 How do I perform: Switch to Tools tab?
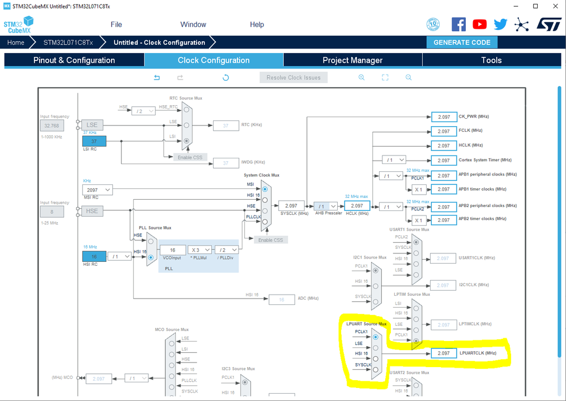pyautogui.click(x=492, y=60)
